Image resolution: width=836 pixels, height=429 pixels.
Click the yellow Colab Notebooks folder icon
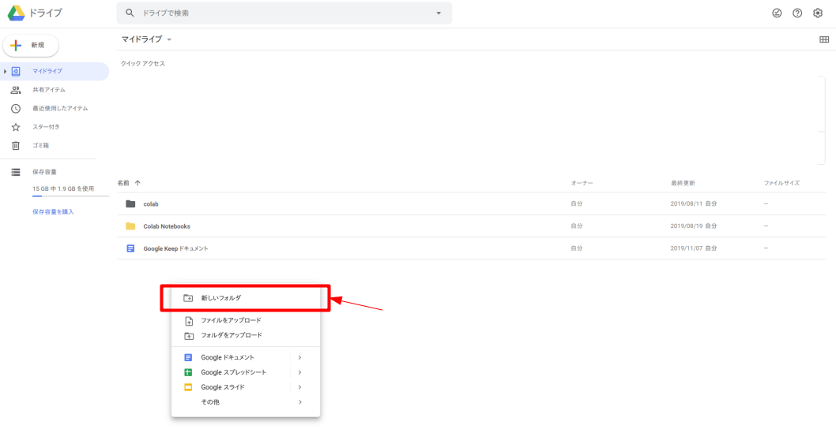tap(130, 226)
